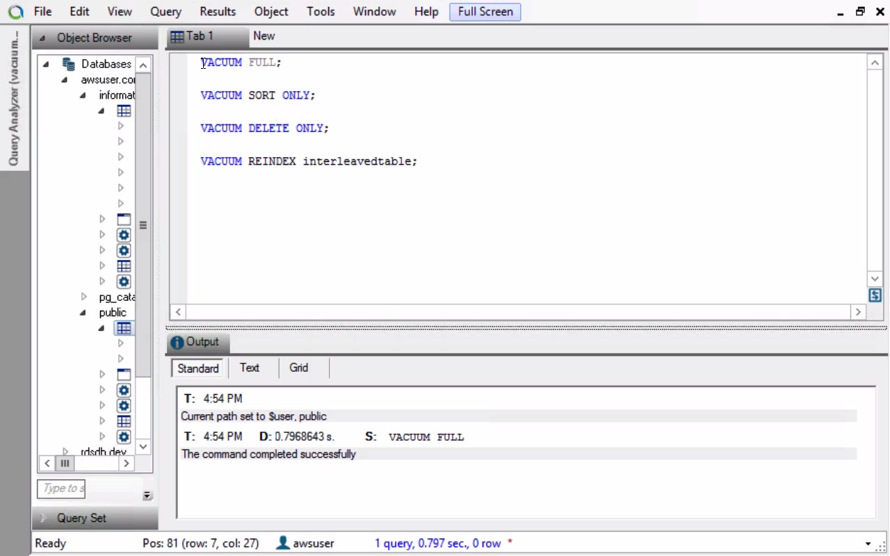Click the application logo at top left
This screenshot has height=556, width=890.
point(15,12)
